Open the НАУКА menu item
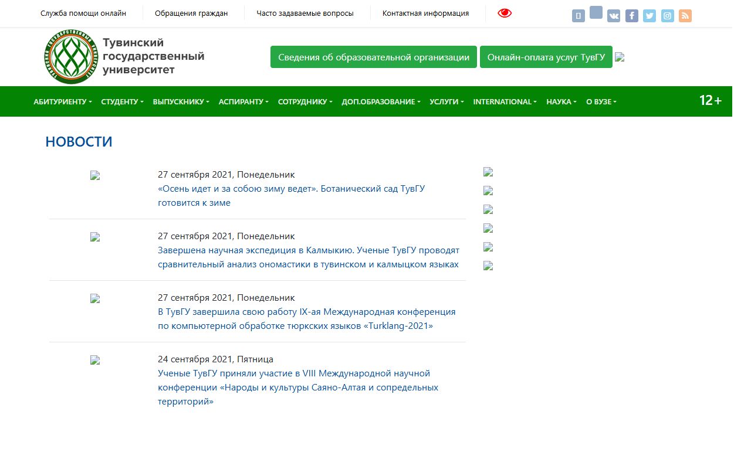 coord(561,101)
